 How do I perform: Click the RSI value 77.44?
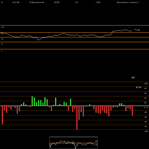137,30
